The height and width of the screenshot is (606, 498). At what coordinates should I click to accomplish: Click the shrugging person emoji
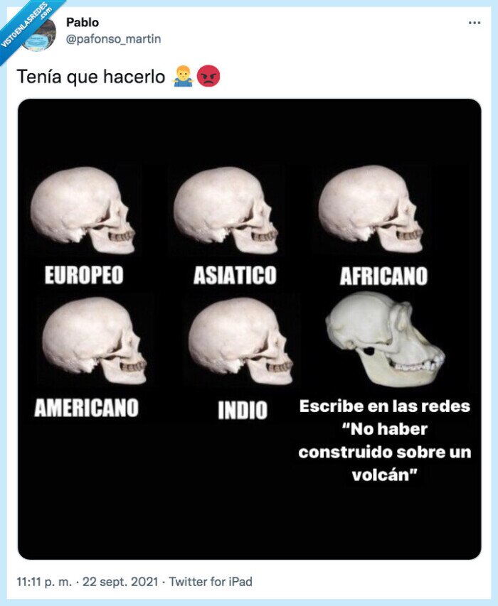point(183,76)
